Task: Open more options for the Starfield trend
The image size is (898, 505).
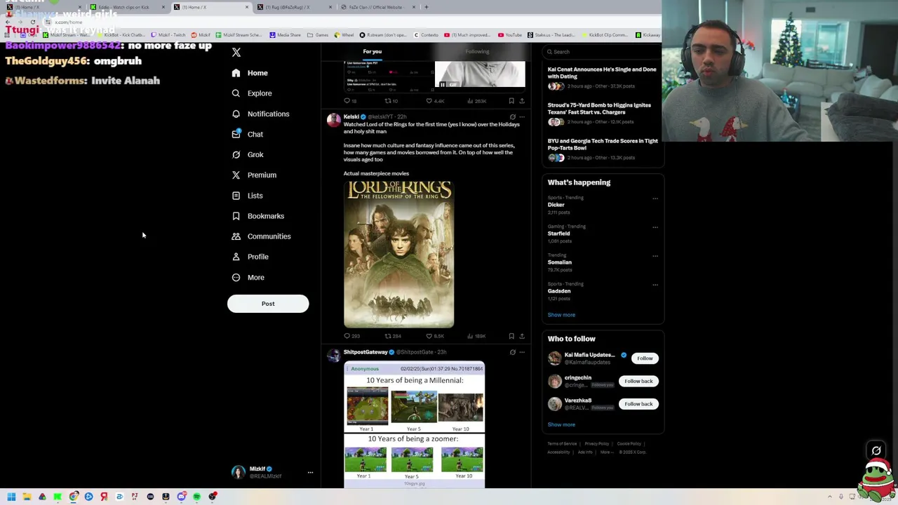Action: (x=655, y=227)
